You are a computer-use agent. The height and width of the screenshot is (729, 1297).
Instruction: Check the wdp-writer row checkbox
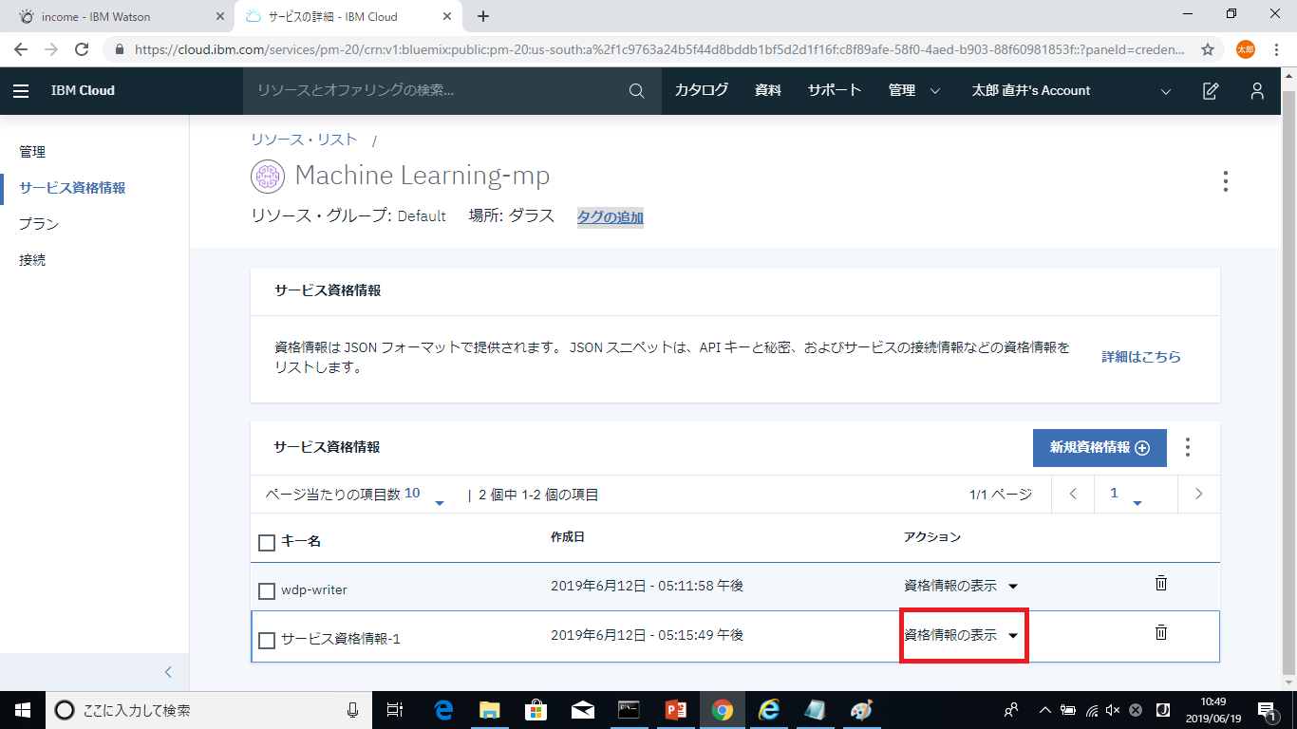(267, 591)
